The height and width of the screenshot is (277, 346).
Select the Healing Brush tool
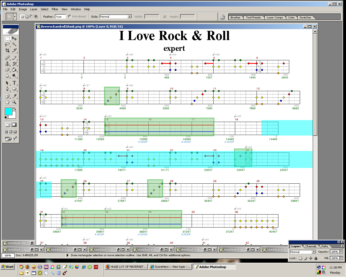(7, 58)
